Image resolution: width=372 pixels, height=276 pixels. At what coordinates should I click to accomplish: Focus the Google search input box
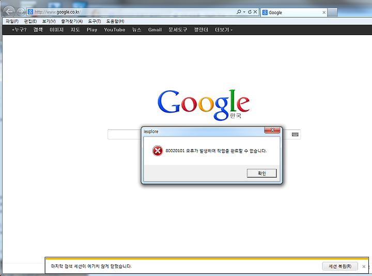point(204,135)
